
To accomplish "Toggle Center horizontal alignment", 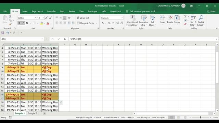I will [61, 23].
